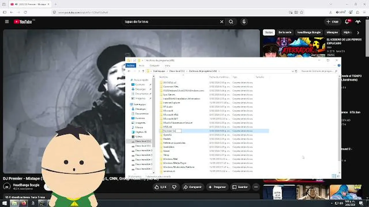Image resolution: width=369 pixels, height=207 pixels.
Task: Dislike the DJ Premier video
Action: point(174,187)
